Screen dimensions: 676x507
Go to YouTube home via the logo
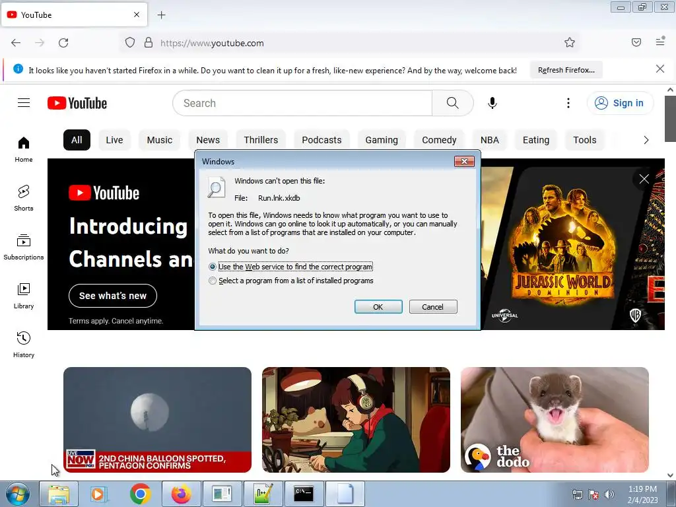point(77,103)
